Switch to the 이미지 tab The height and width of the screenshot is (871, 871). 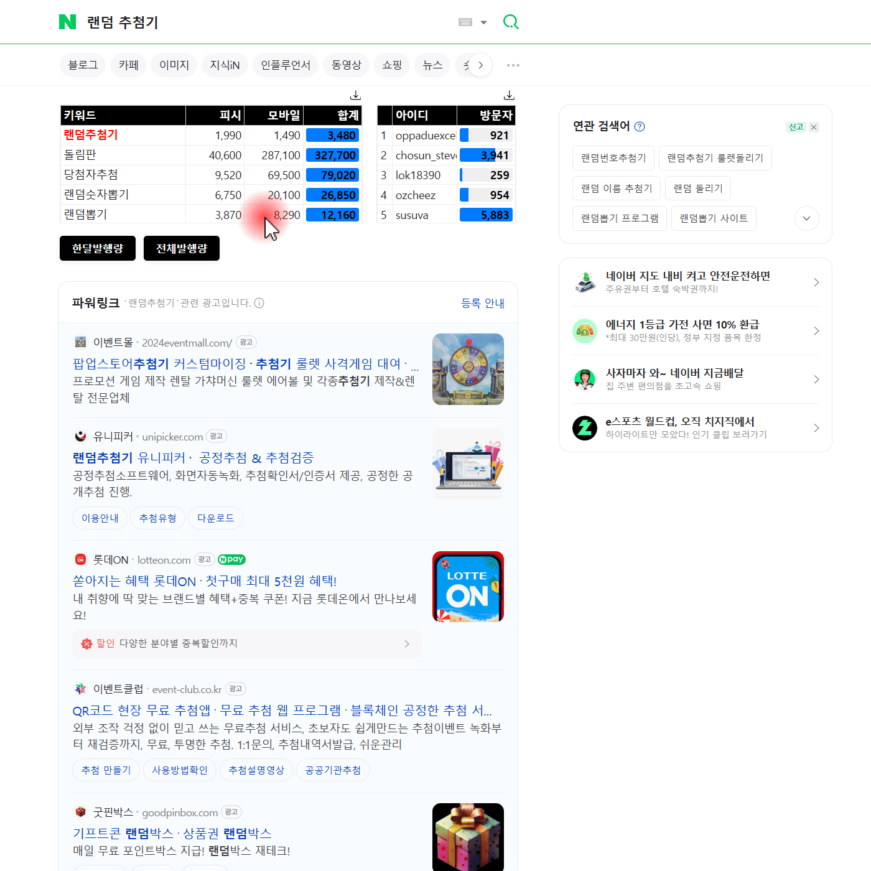(x=174, y=65)
